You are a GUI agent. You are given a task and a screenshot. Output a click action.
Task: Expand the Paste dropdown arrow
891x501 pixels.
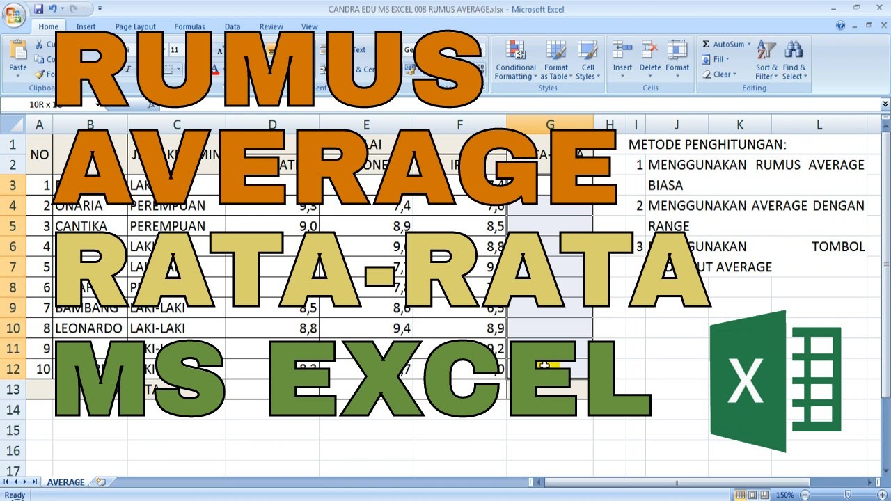(x=18, y=74)
